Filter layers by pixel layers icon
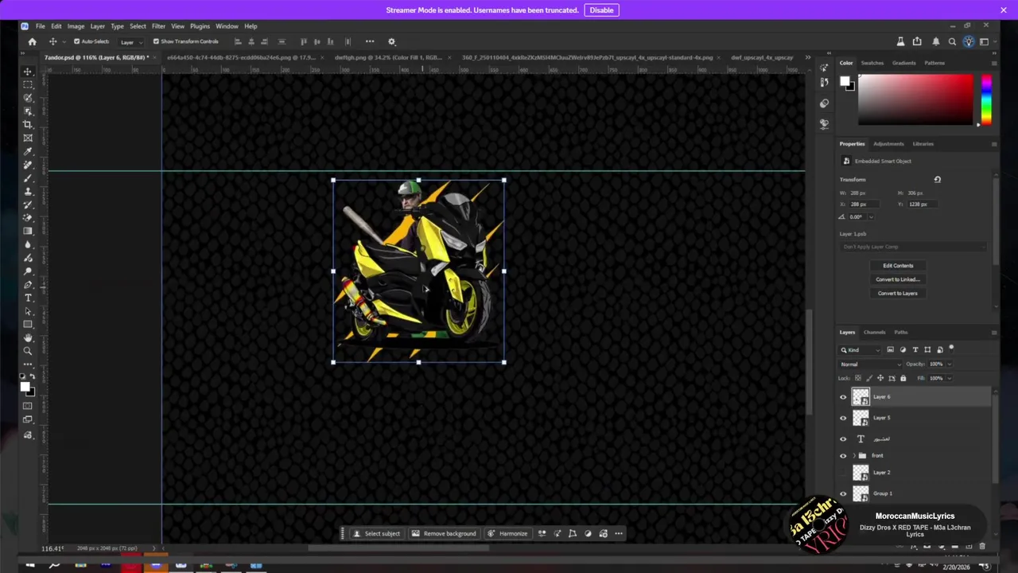Screen dimensions: 1018x573 pyautogui.click(x=890, y=349)
